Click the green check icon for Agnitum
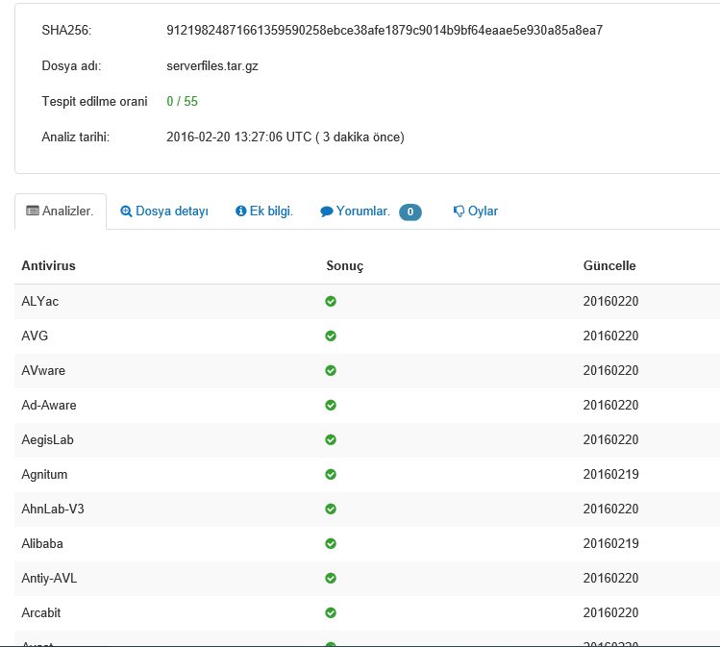This screenshot has height=647, width=720. [x=331, y=474]
